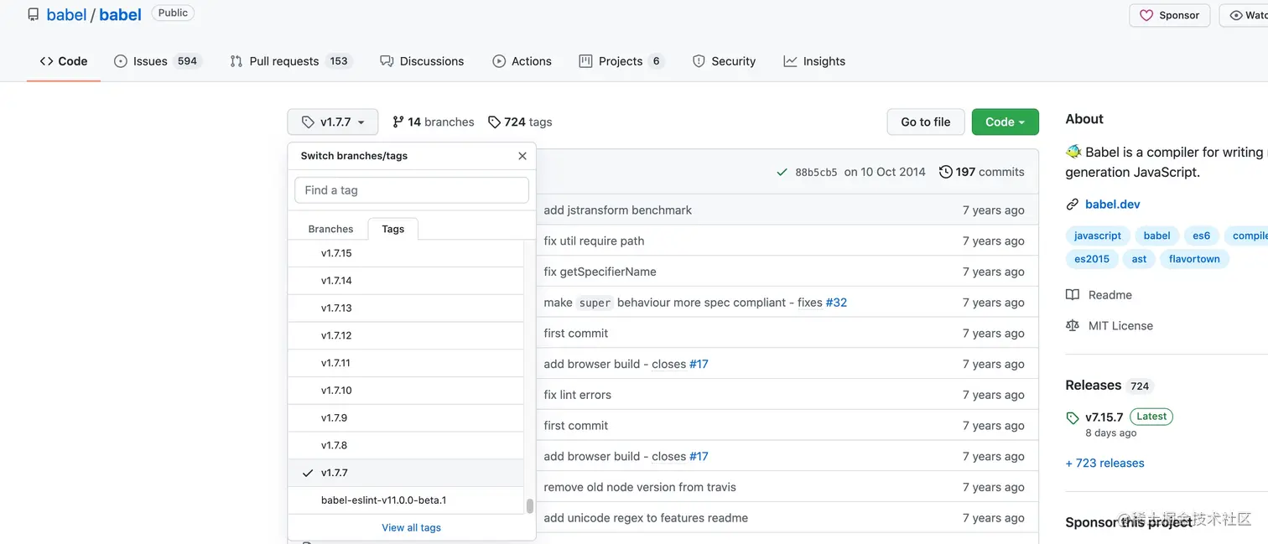Select tag babel-eslint-v11.0.0-beta.1
Image resolution: width=1268 pixels, height=544 pixels.
pos(406,500)
